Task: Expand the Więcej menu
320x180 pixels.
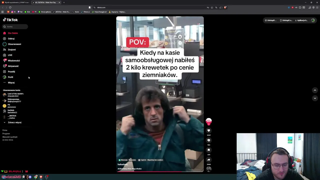Action: 9,82
